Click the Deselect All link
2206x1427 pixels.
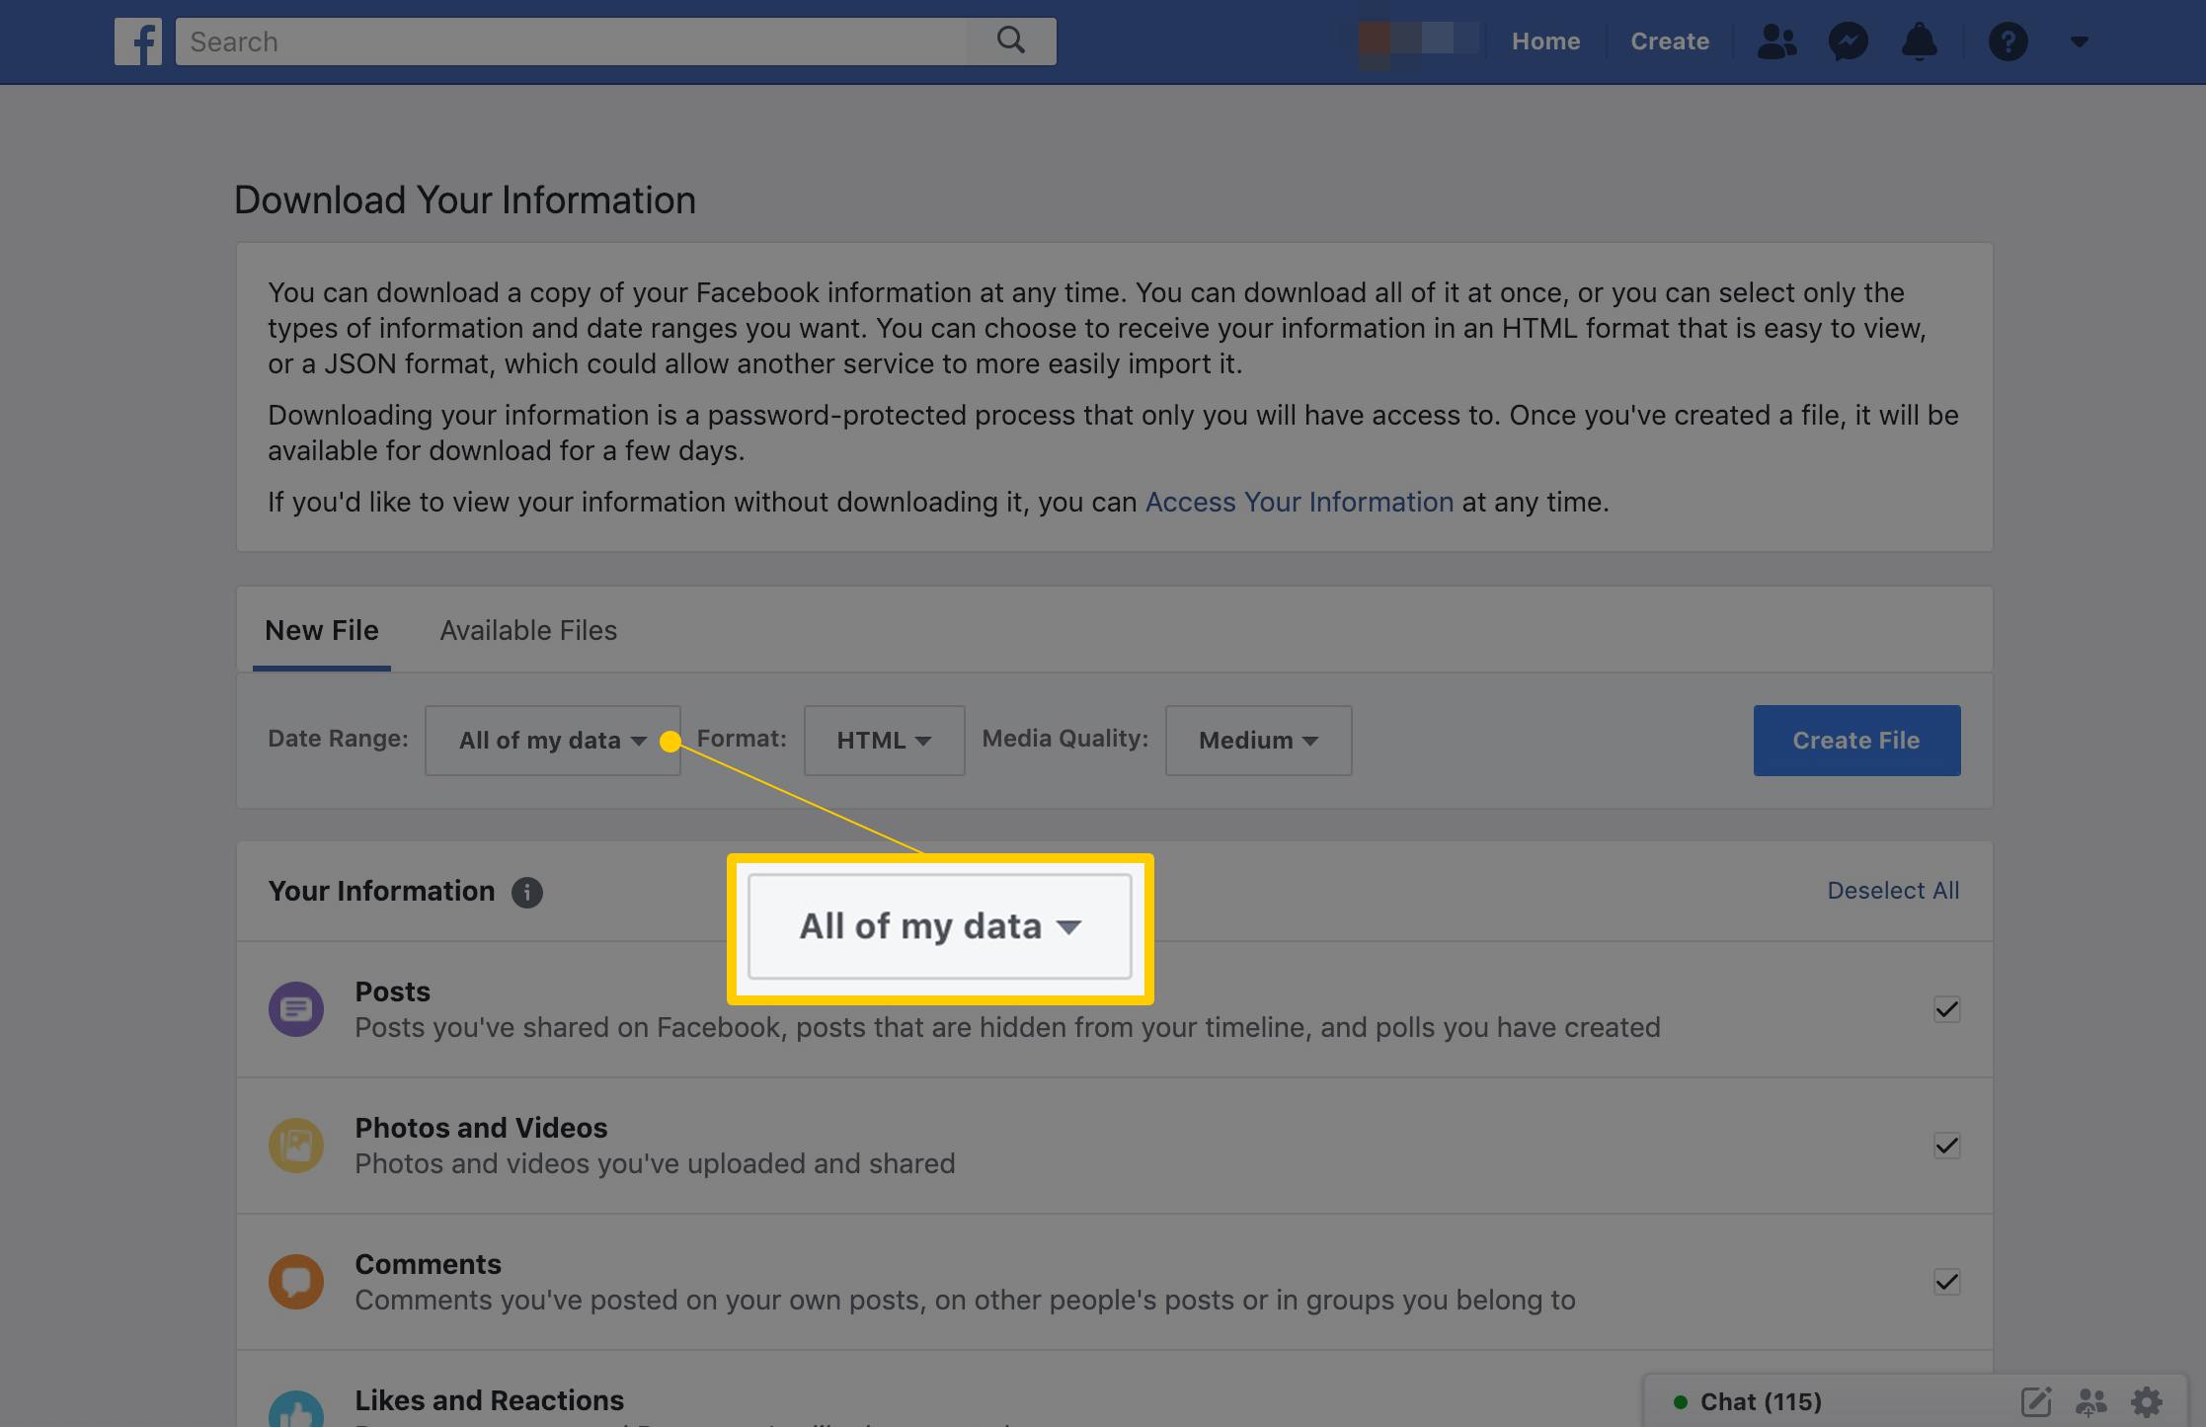coord(1893,890)
